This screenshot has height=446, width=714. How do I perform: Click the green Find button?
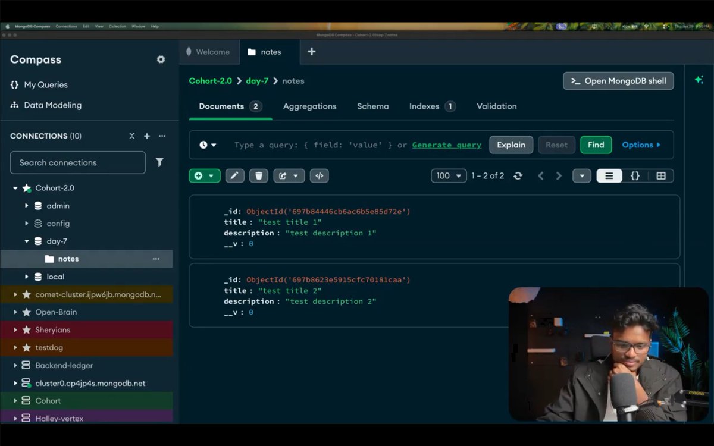point(596,145)
